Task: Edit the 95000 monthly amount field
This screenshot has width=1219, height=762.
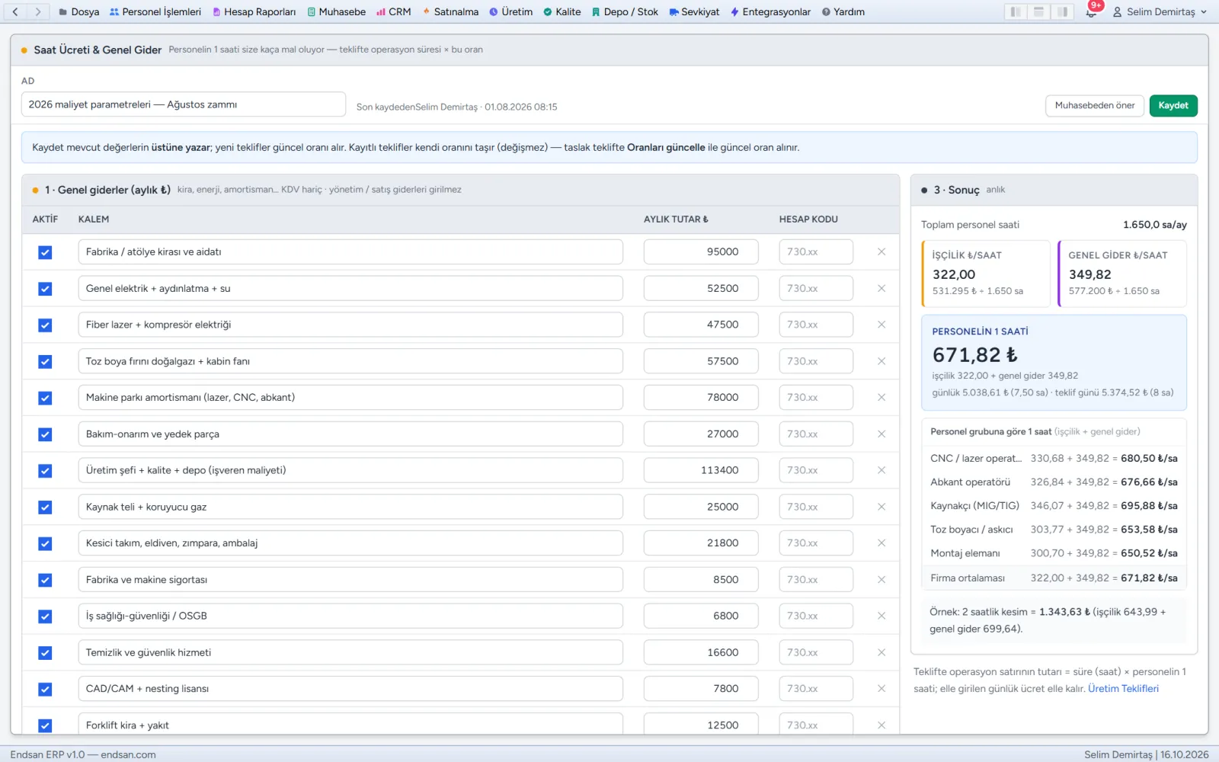Action: click(701, 251)
